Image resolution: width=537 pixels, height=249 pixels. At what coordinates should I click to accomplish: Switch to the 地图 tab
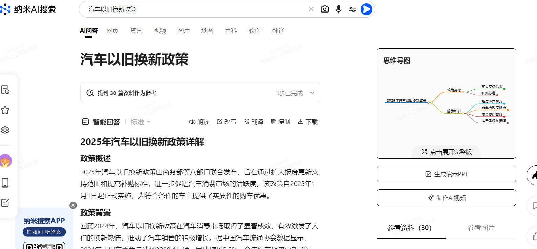(x=207, y=31)
